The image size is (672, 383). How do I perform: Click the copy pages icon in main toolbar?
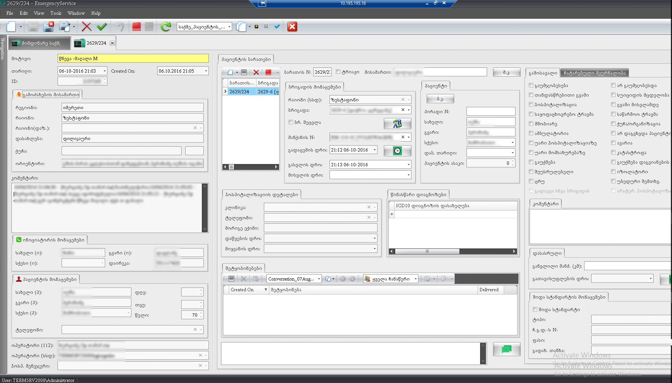[x=241, y=27]
